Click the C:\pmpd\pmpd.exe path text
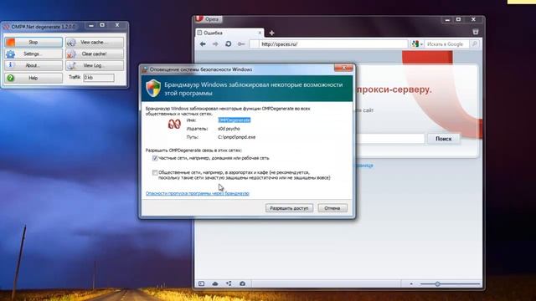The height and width of the screenshot is (301, 536). click(236, 137)
